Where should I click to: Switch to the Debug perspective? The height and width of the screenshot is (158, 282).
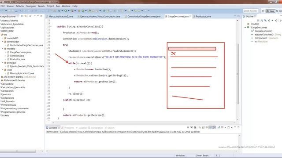pos(279,11)
